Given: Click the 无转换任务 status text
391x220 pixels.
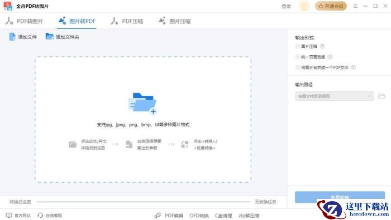Looking at the screenshot, I should (265, 202).
